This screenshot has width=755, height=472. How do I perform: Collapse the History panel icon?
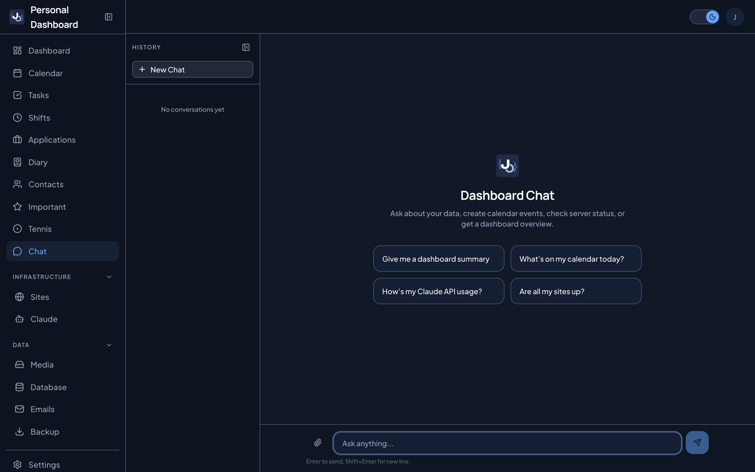click(246, 47)
